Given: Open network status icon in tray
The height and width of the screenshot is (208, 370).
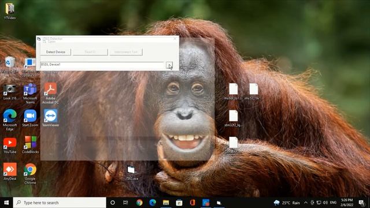Looking at the screenshot, I should pyautogui.click(x=319, y=203).
